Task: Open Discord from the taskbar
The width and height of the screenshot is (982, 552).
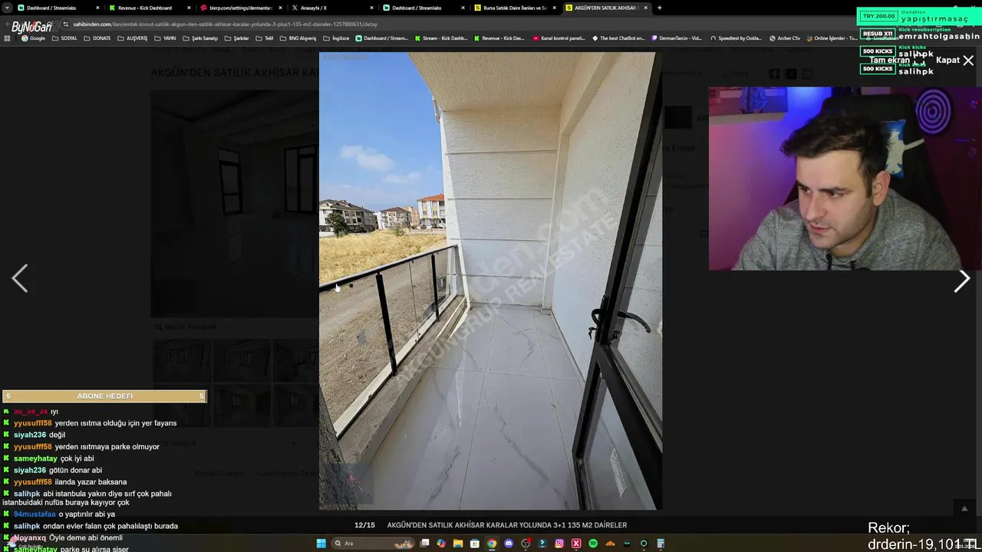Action: tap(509, 544)
